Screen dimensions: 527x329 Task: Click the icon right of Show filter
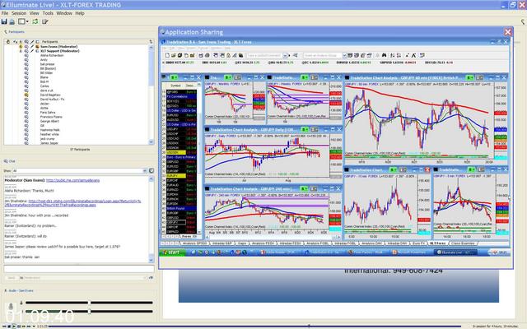pyautogui.click(x=152, y=171)
